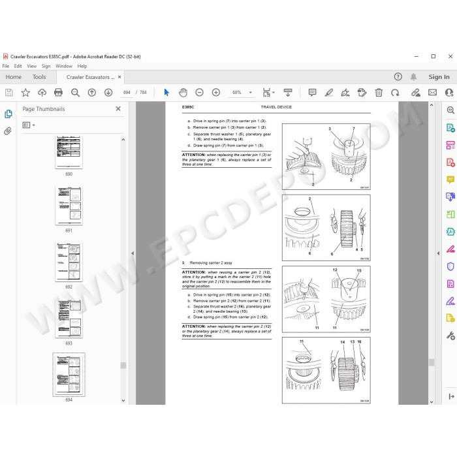Expand the right tools pane side arrow
457x457 pixels.
(x=438, y=253)
